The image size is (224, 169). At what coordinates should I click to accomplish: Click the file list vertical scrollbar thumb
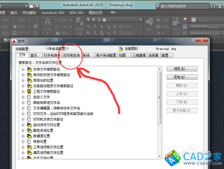[159, 97]
